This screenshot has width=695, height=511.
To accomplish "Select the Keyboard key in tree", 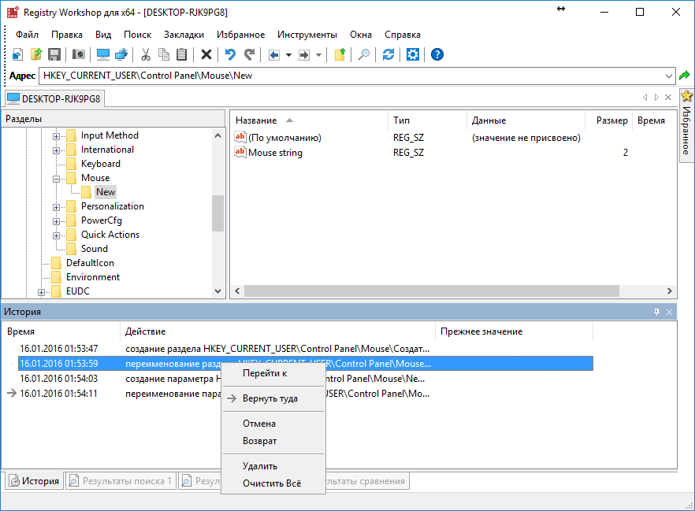I will [x=101, y=164].
